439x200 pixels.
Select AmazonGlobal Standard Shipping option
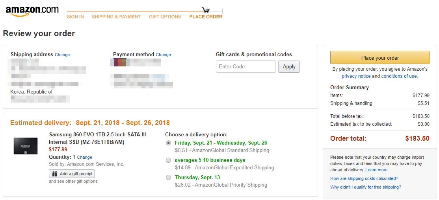(169, 143)
